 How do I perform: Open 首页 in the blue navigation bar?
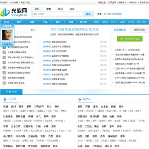(x=7, y=22)
